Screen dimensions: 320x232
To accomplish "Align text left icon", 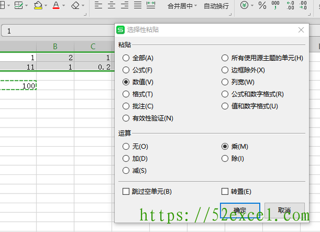I will (98, 5).
